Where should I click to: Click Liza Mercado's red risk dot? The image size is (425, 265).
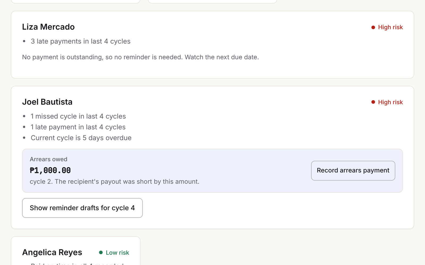pyautogui.click(x=373, y=27)
